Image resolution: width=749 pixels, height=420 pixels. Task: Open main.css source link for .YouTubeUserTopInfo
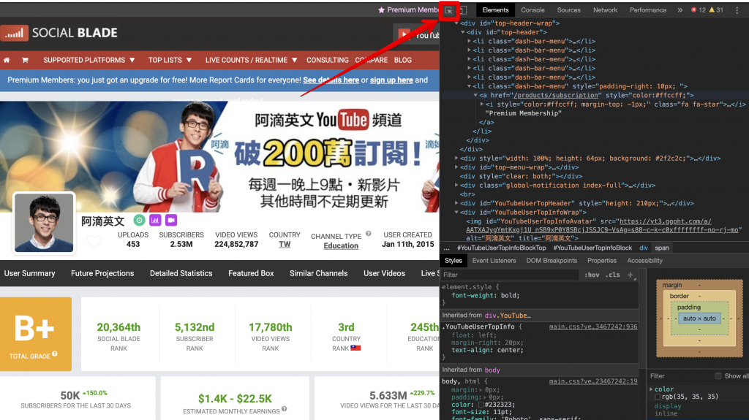point(593,327)
